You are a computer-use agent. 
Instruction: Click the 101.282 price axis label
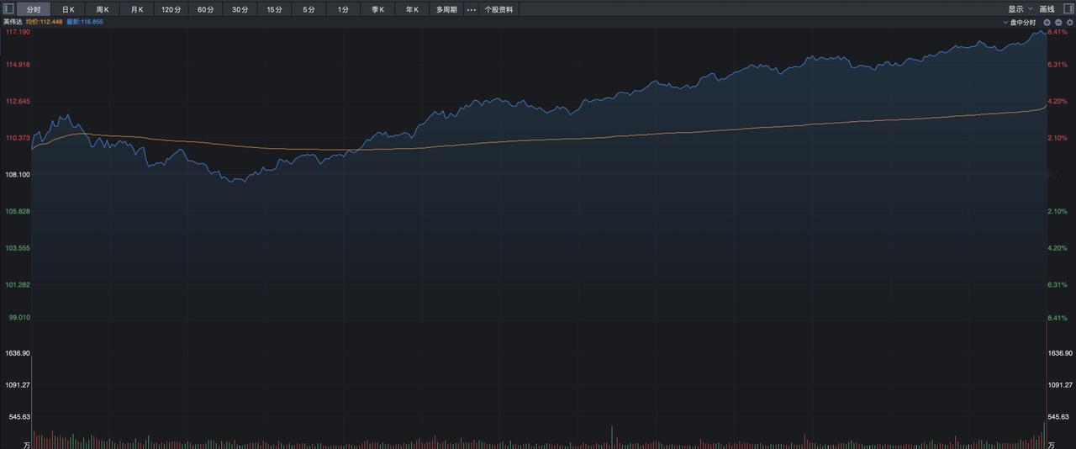click(x=17, y=285)
